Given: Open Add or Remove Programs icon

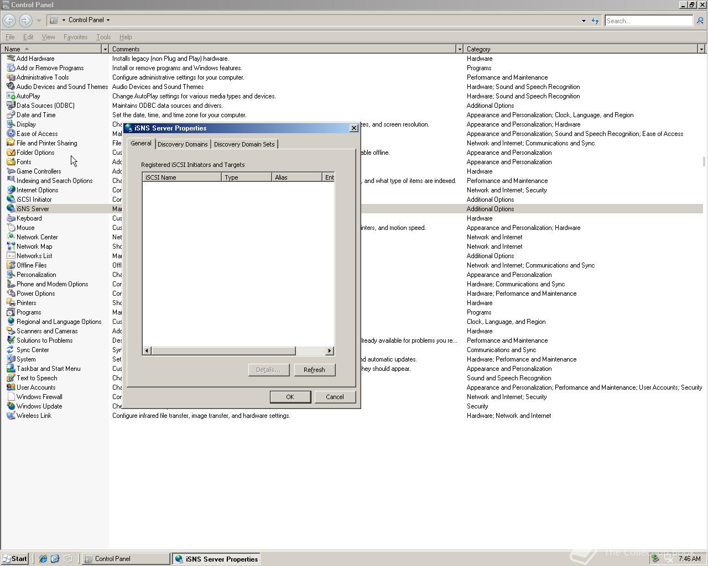Looking at the screenshot, I should (11, 68).
